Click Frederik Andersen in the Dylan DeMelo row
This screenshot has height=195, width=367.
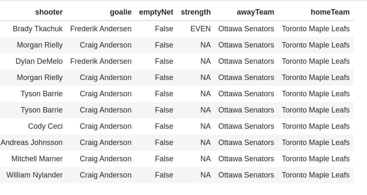101,61
